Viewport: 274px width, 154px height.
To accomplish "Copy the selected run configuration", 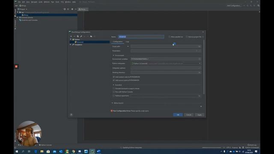I will tap(78, 36).
